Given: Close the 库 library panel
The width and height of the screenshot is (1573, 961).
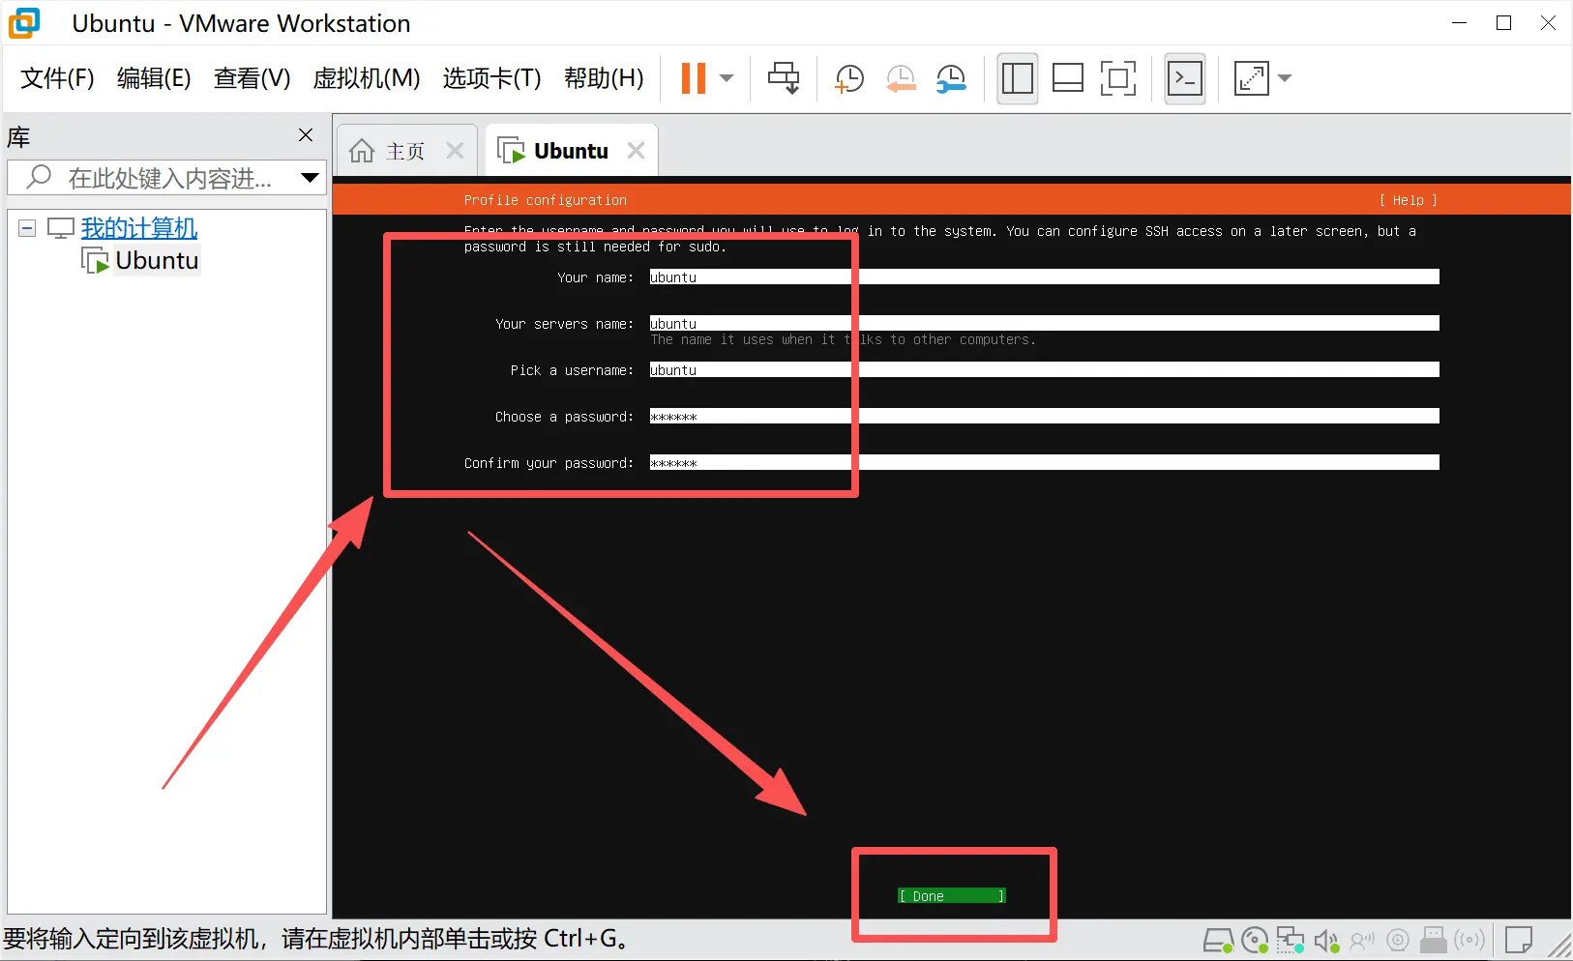Looking at the screenshot, I should [x=306, y=135].
